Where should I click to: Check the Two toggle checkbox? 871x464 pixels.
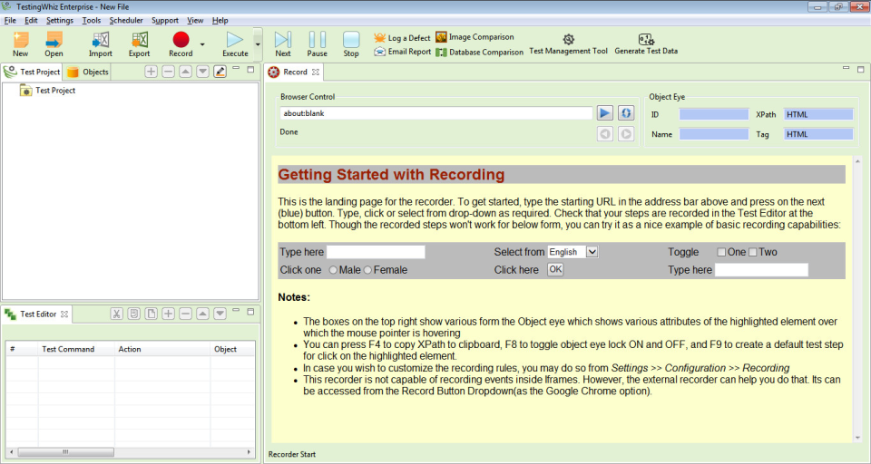753,252
